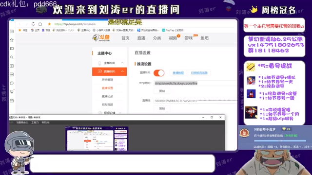The height and width of the screenshot is (175, 312).
Task: Click the Douyu 斗鱼 logo
Action: [x=101, y=38]
